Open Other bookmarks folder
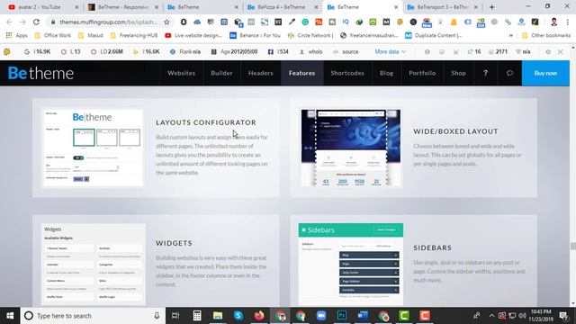The height and width of the screenshot is (324, 576). [x=546, y=36]
